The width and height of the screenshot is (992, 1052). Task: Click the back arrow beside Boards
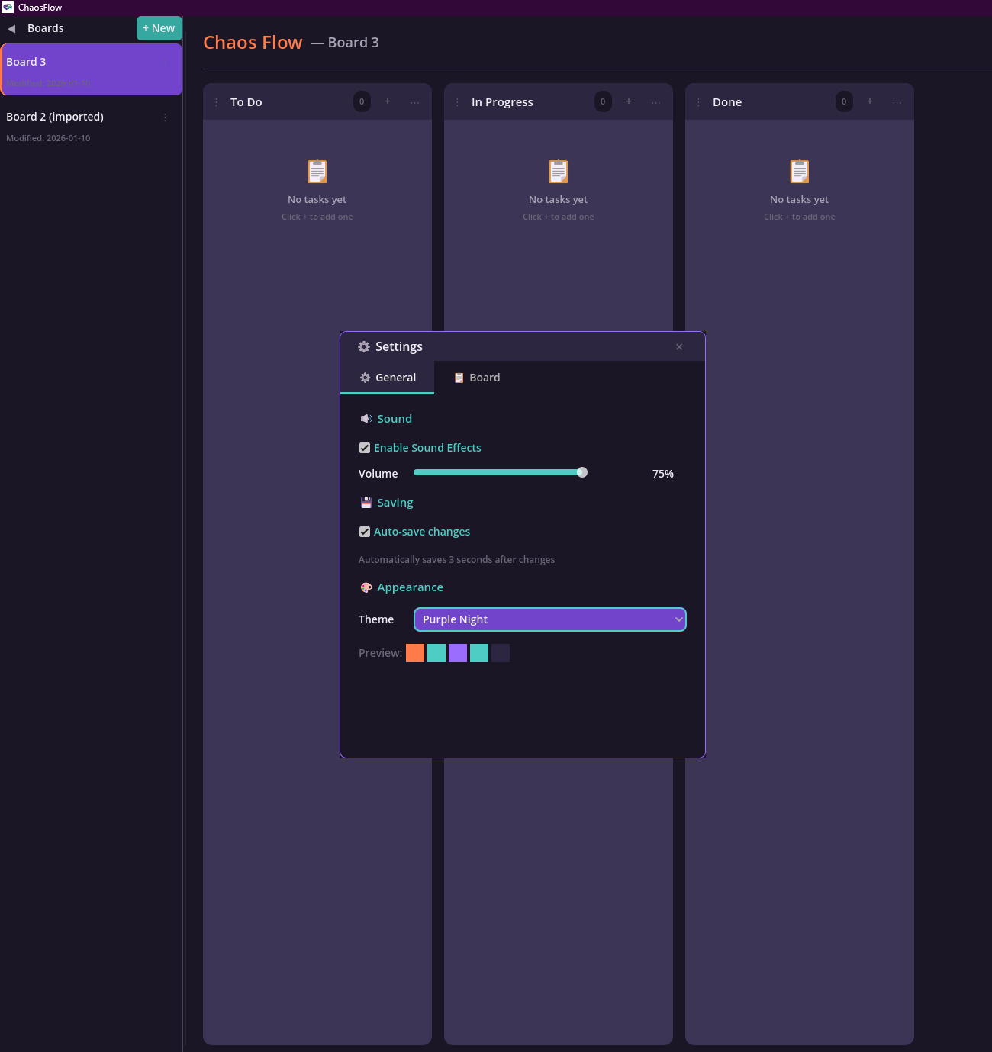(x=11, y=28)
